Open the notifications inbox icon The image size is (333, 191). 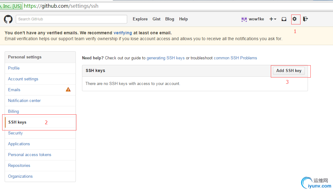coord(284,19)
